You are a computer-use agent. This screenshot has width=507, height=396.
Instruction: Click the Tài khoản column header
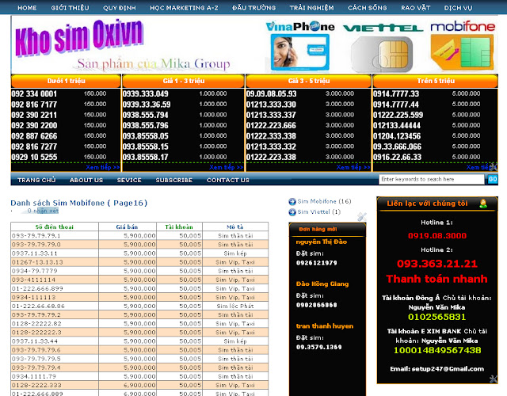click(179, 227)
